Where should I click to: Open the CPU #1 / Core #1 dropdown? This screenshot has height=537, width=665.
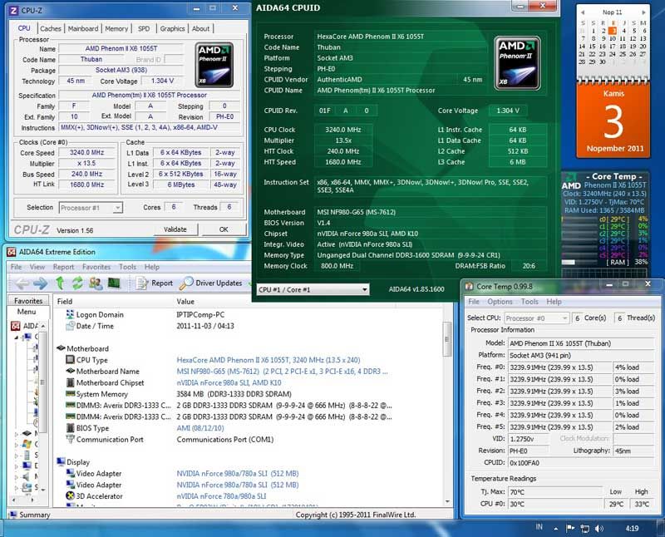click(x=313, y=290)
